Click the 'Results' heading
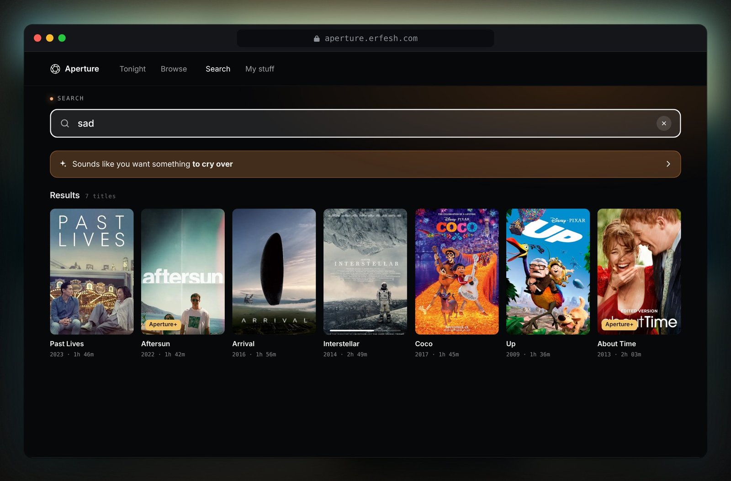 click(x=64, y=195)
